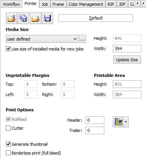Open the Workflow tab

coord(11,4)
